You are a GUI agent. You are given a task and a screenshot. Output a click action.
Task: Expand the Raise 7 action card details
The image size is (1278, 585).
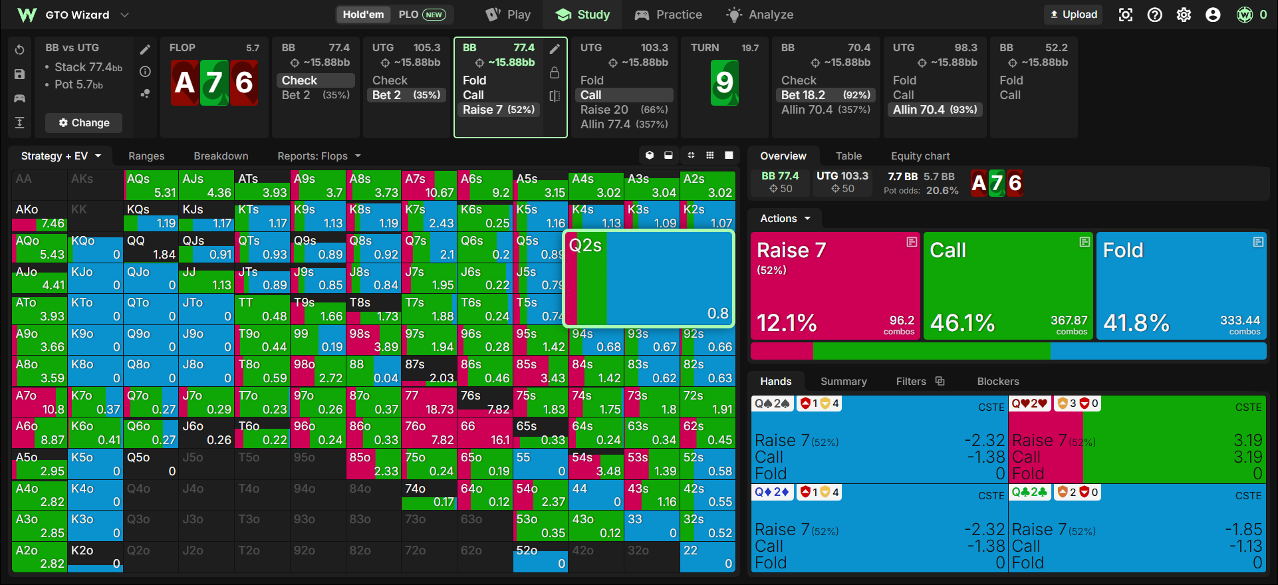click(x=912, y=242)
